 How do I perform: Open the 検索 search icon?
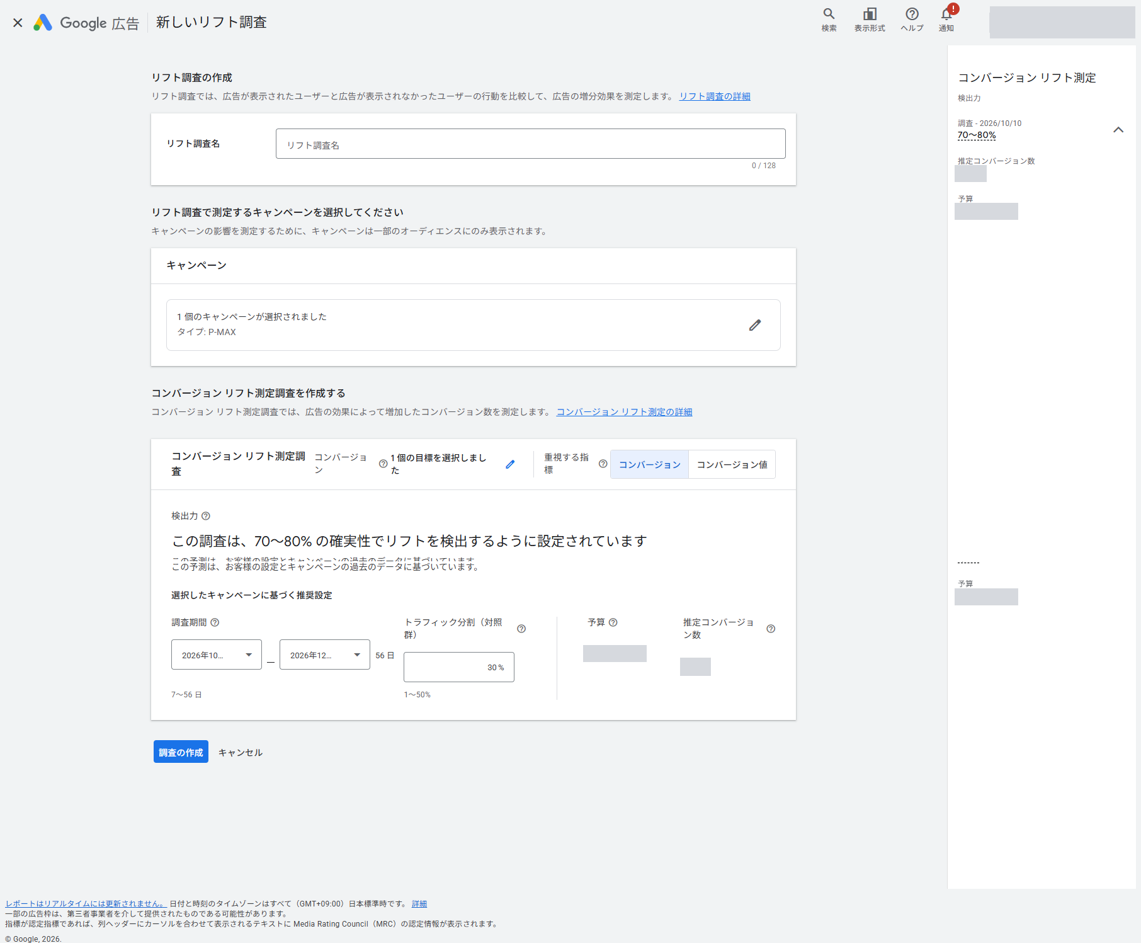tap(829, 20)
